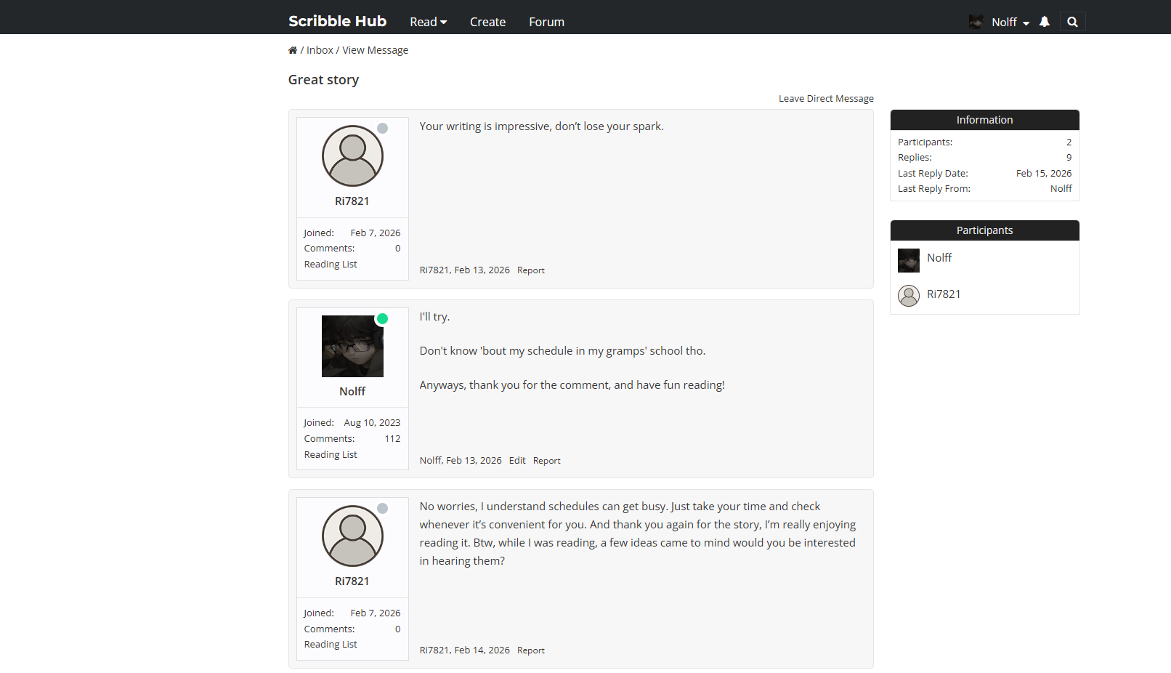Go to the Forum page
Screen dimensions: 1171x673
click(546, 22)
